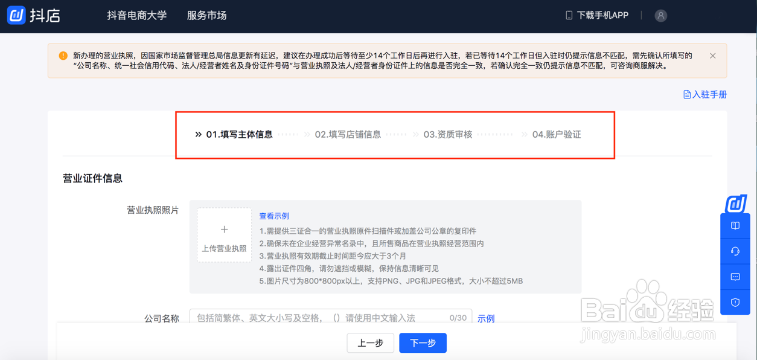Viewport: 757px width, 360px height.
Task: Click the floating sidebar 抖店 logo
Action: pos(736,204)
